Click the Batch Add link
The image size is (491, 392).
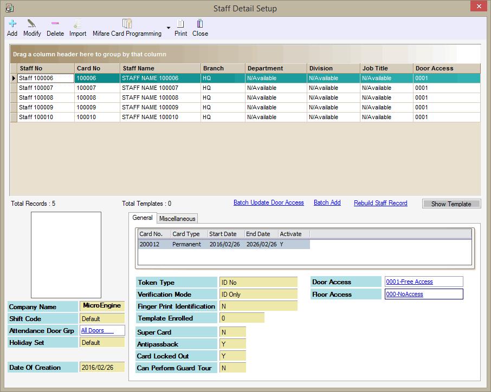coord(327,202)
